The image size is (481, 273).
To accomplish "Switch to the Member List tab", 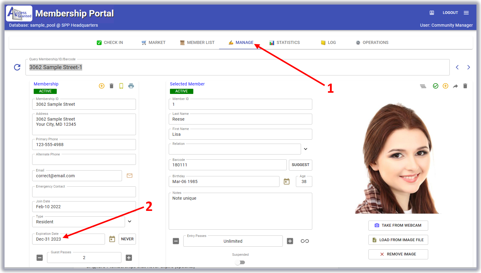I will pos(197,43).
